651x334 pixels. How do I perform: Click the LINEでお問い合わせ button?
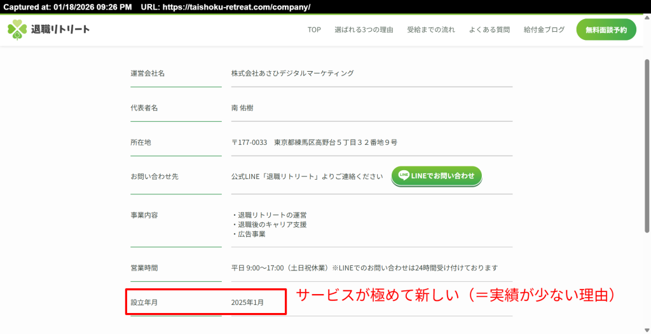(436, 176)
